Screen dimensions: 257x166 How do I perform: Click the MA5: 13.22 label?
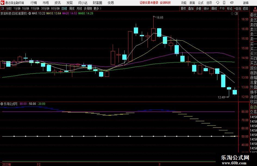39,13
